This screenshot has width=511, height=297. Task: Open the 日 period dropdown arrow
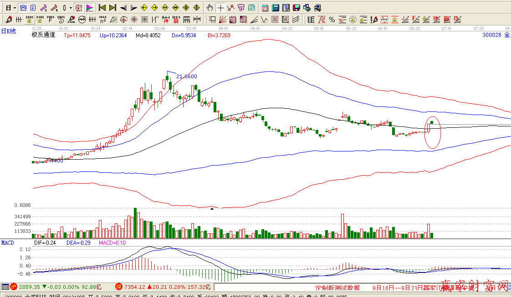pyautogui.click(x=15, y=8)
